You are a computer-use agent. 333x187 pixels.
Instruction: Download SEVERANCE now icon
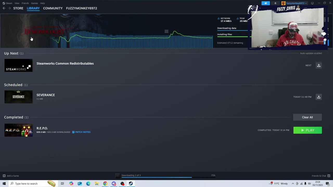(319, 97)
